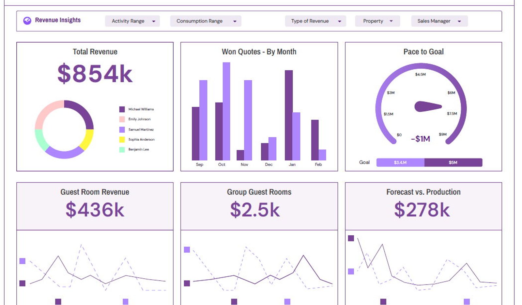Click the $3.4M goal bar segment
522x305 pixels.
400,162
